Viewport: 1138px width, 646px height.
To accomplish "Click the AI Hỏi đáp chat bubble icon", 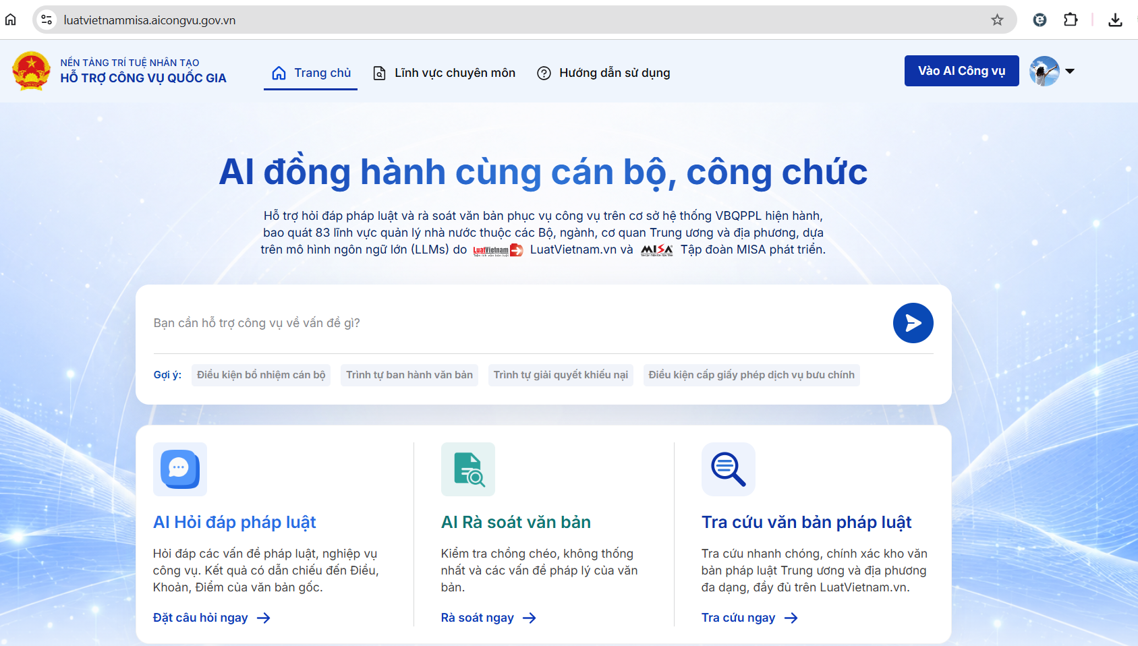I will click(x=179, y=469).
